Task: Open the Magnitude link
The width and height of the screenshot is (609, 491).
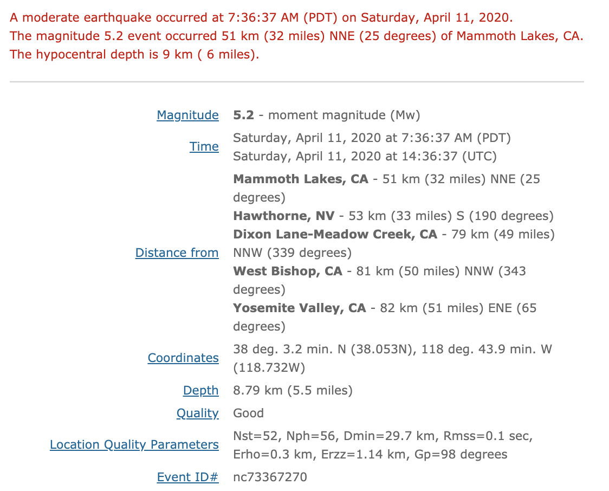Action: tap(187, 115)
